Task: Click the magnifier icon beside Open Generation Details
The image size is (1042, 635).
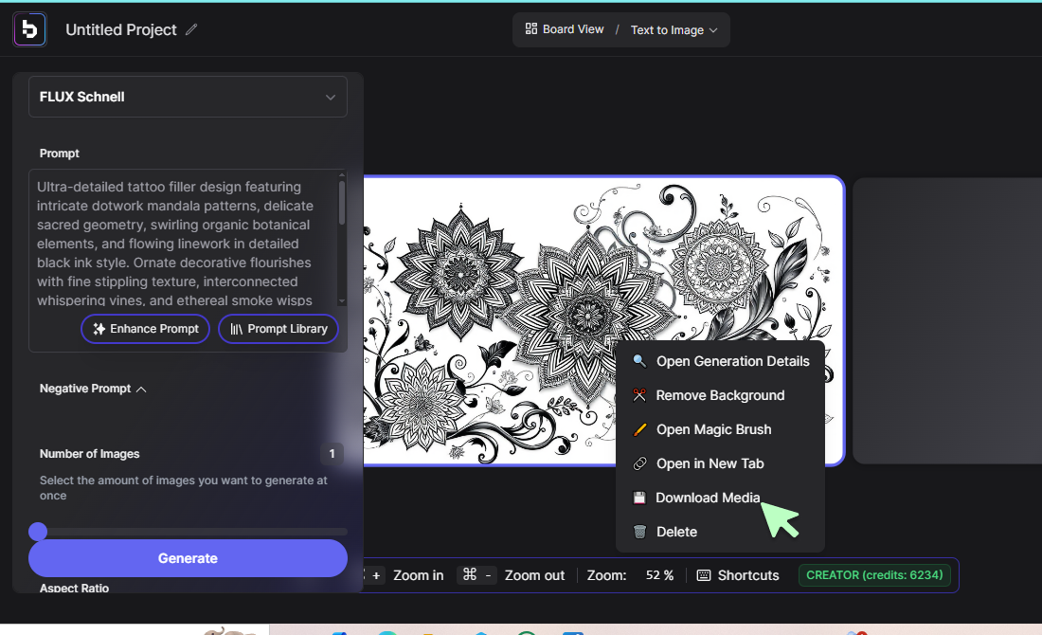Action: [639, 360]
